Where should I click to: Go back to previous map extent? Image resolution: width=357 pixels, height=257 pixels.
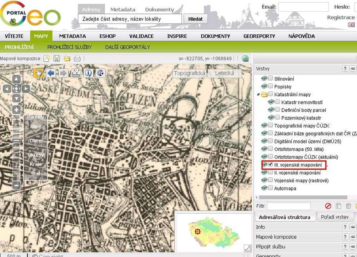coord(51,73)
